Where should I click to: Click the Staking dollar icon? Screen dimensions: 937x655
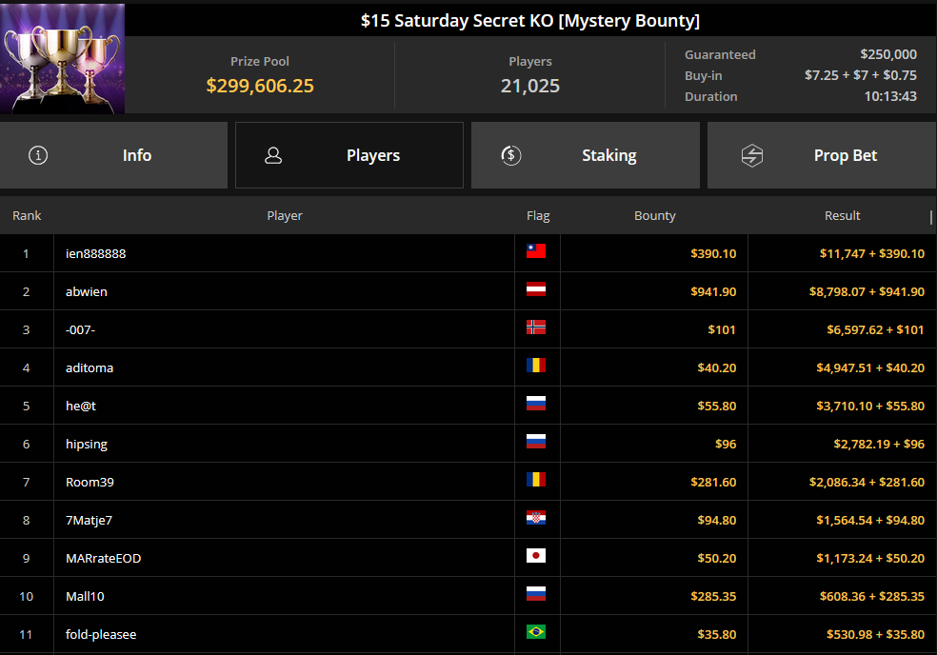coord(511,155)
